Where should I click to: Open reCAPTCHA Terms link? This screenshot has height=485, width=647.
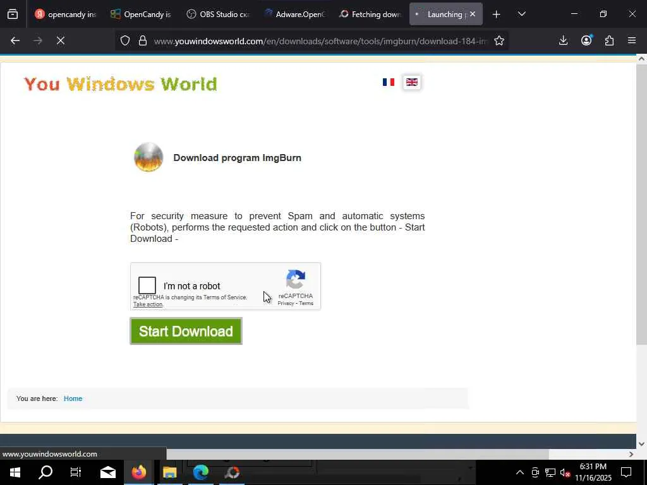pyautogui.click(x=306, y=304)
